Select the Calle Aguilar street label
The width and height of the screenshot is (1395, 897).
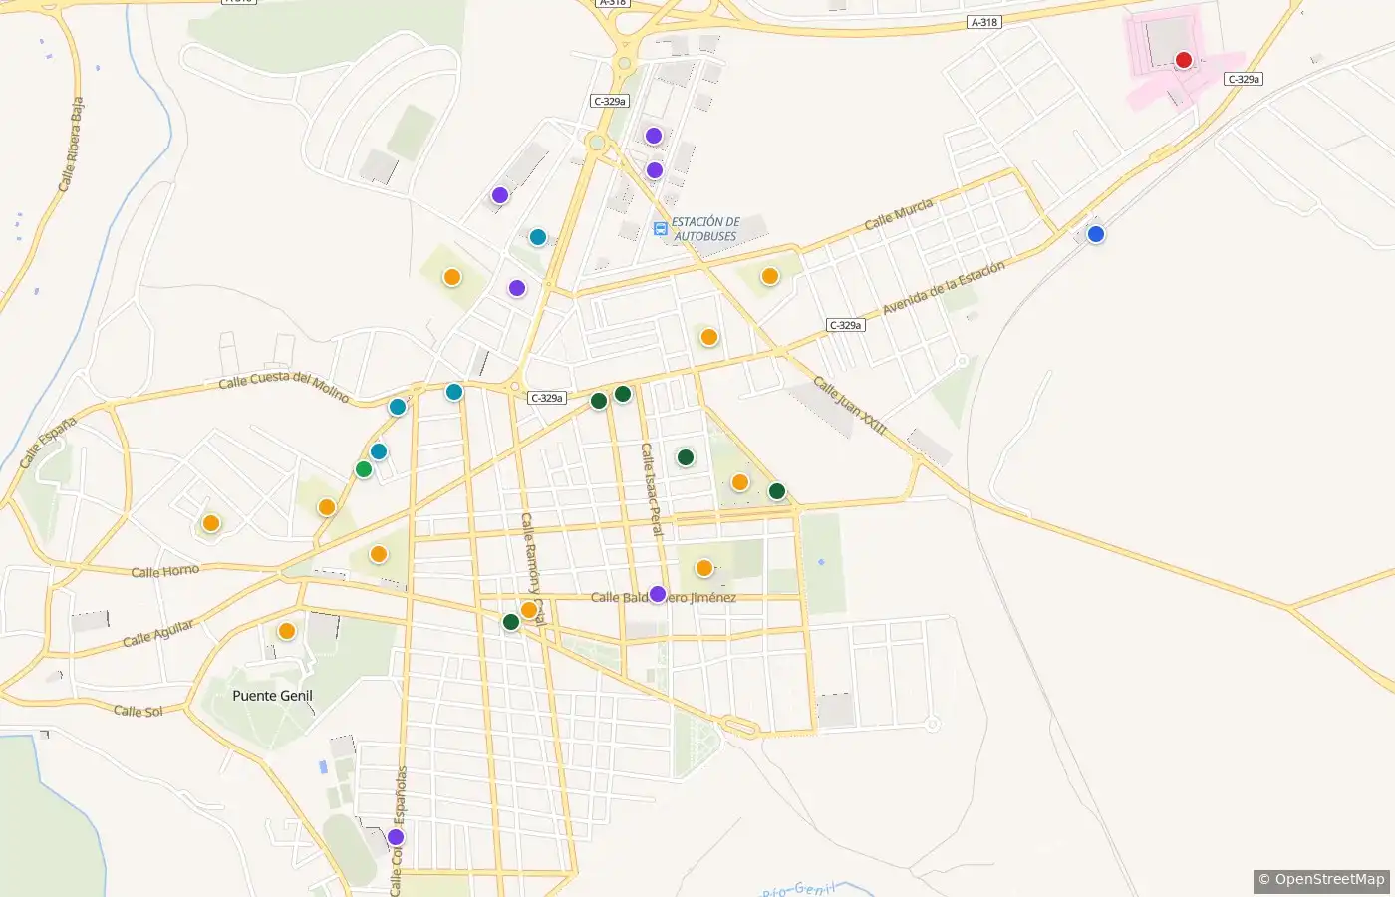158,632
